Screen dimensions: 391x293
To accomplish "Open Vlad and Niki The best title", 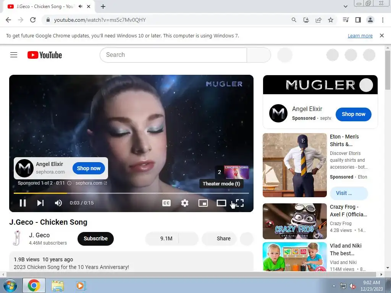I will (x=346, y=250).
